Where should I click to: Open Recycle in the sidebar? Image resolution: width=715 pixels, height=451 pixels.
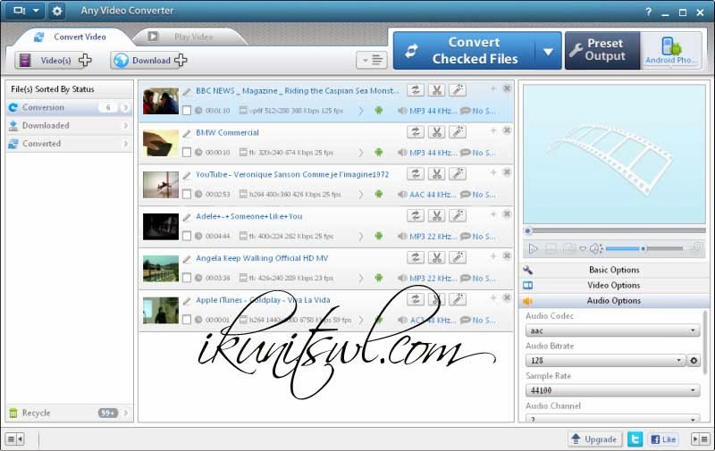[x=70, y=413]
